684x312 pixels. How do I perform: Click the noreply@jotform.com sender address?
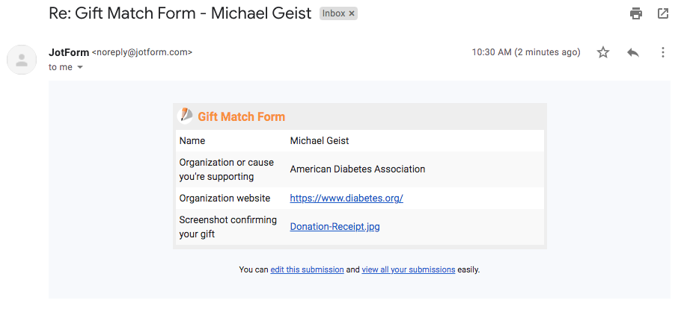click(x=142, y=52)
